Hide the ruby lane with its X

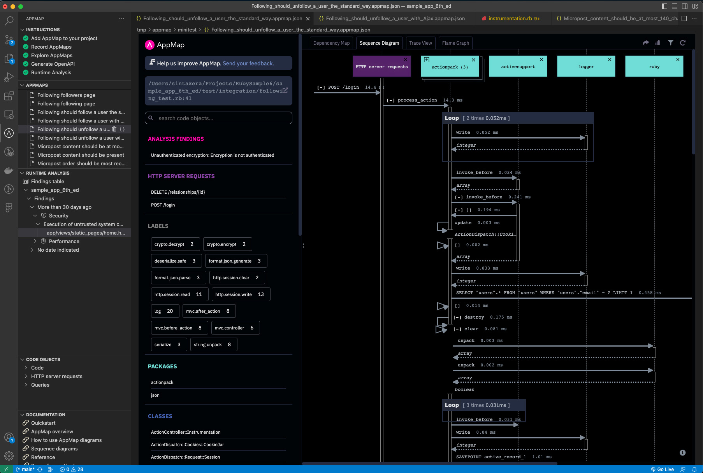coord(678,60)
